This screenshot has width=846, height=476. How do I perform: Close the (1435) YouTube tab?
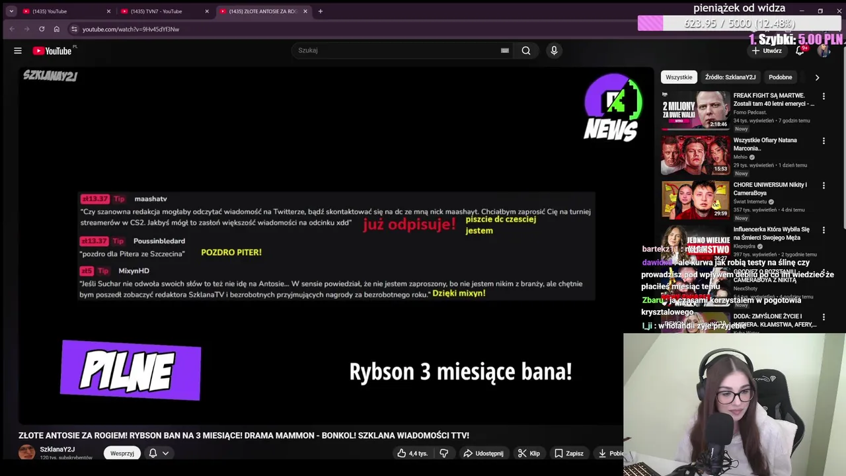click(x=108, y=11)
